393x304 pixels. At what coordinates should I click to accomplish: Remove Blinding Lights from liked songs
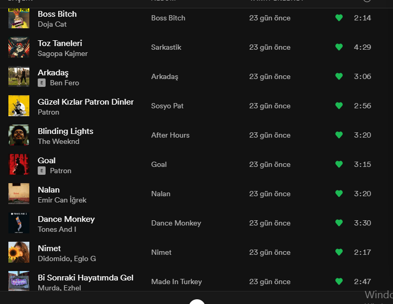339,135
